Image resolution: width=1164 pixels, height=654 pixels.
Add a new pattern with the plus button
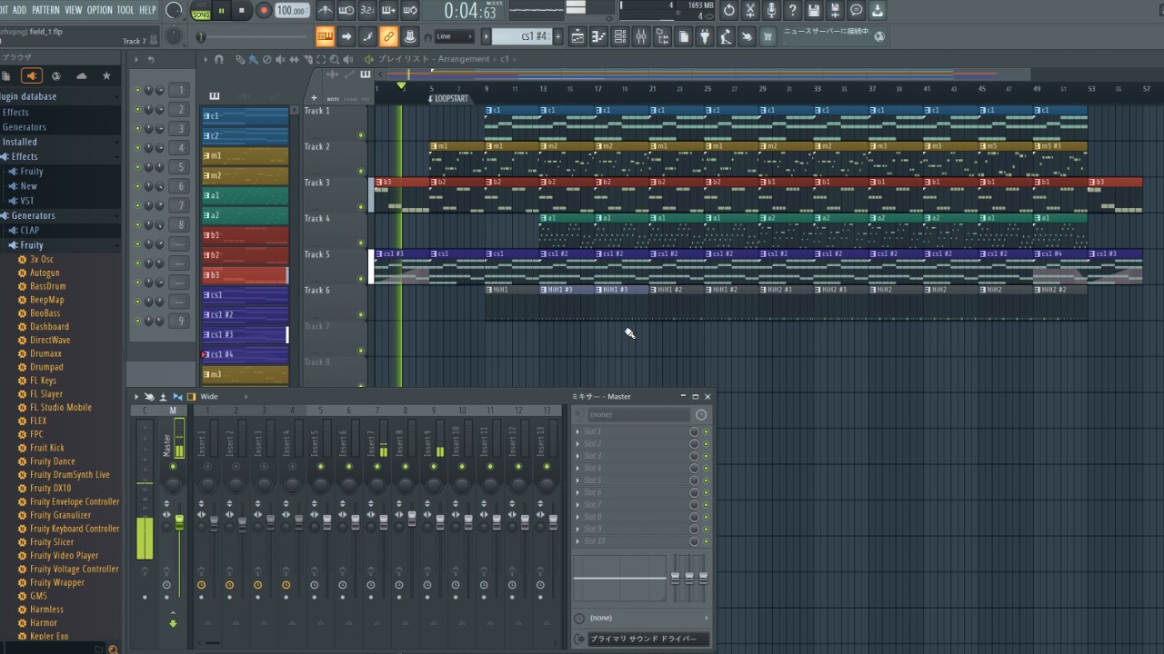(557, 36)
